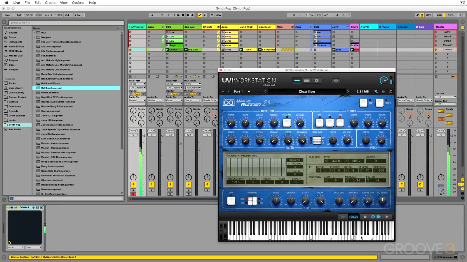
Task: Toggle track 1 activator button
Action: click(x=133, y=184)
